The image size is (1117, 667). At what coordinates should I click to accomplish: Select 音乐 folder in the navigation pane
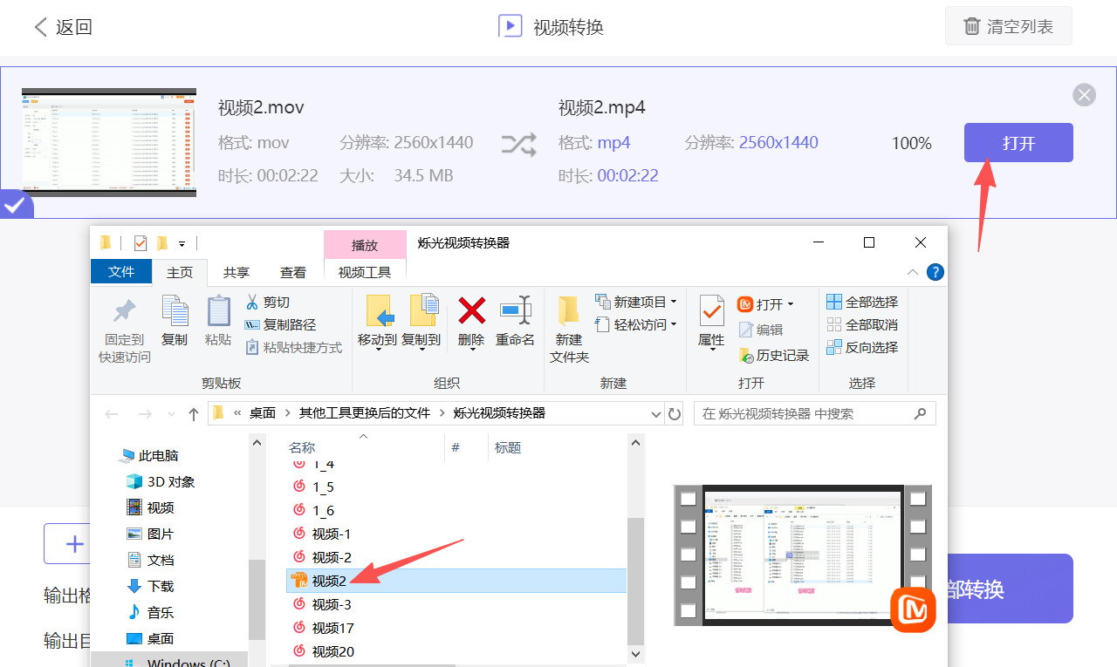[x=150, y=612]
